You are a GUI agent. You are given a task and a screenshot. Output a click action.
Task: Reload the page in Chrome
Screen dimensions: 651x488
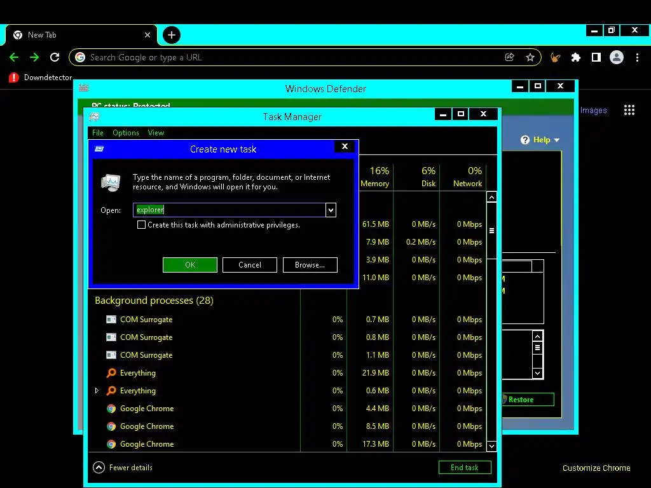click(x=55, y=57)
